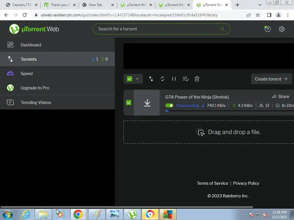
Task: Open Trending Videos in sidebar
Action: click(57, 102)
